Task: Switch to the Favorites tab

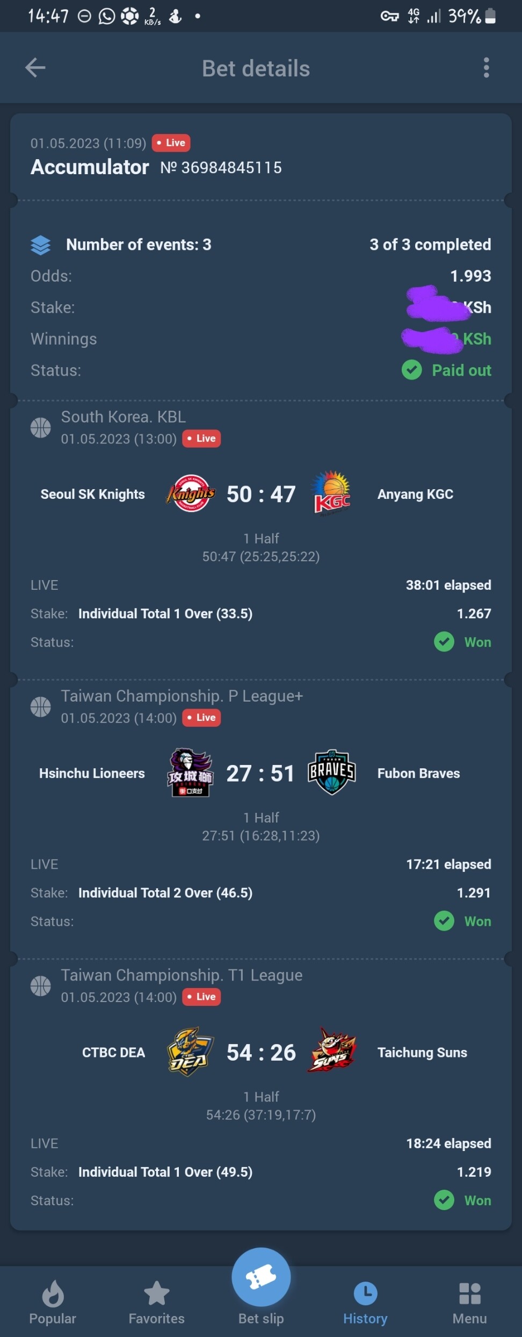Action: click(x=156, y=1303)
